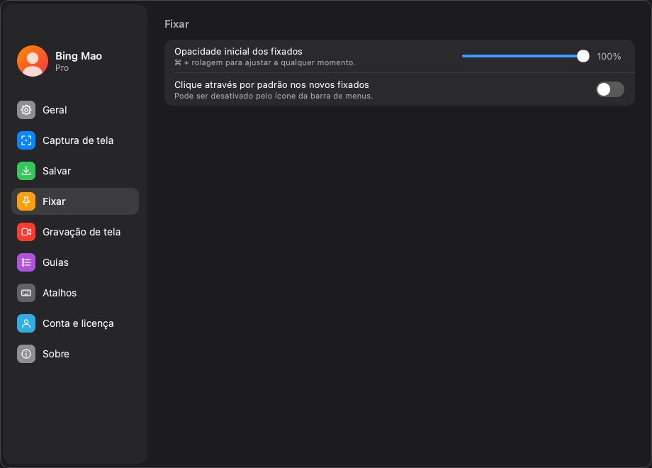The height and width of the screenshot is (468, 652).
Task: Select the Captura de tela capture icon
Action: 26,140
